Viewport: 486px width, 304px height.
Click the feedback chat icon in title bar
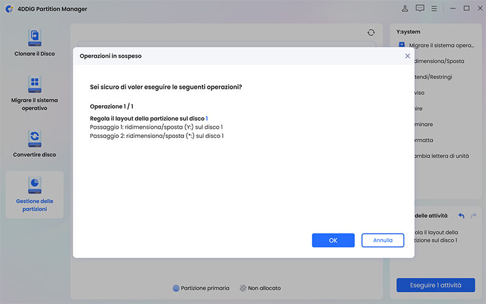pyautogui.click(x=420, y=9)
